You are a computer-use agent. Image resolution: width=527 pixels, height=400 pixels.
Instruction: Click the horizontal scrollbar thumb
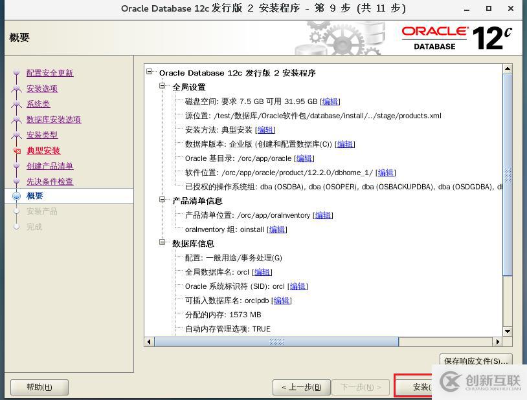click(x=276, y=342)
